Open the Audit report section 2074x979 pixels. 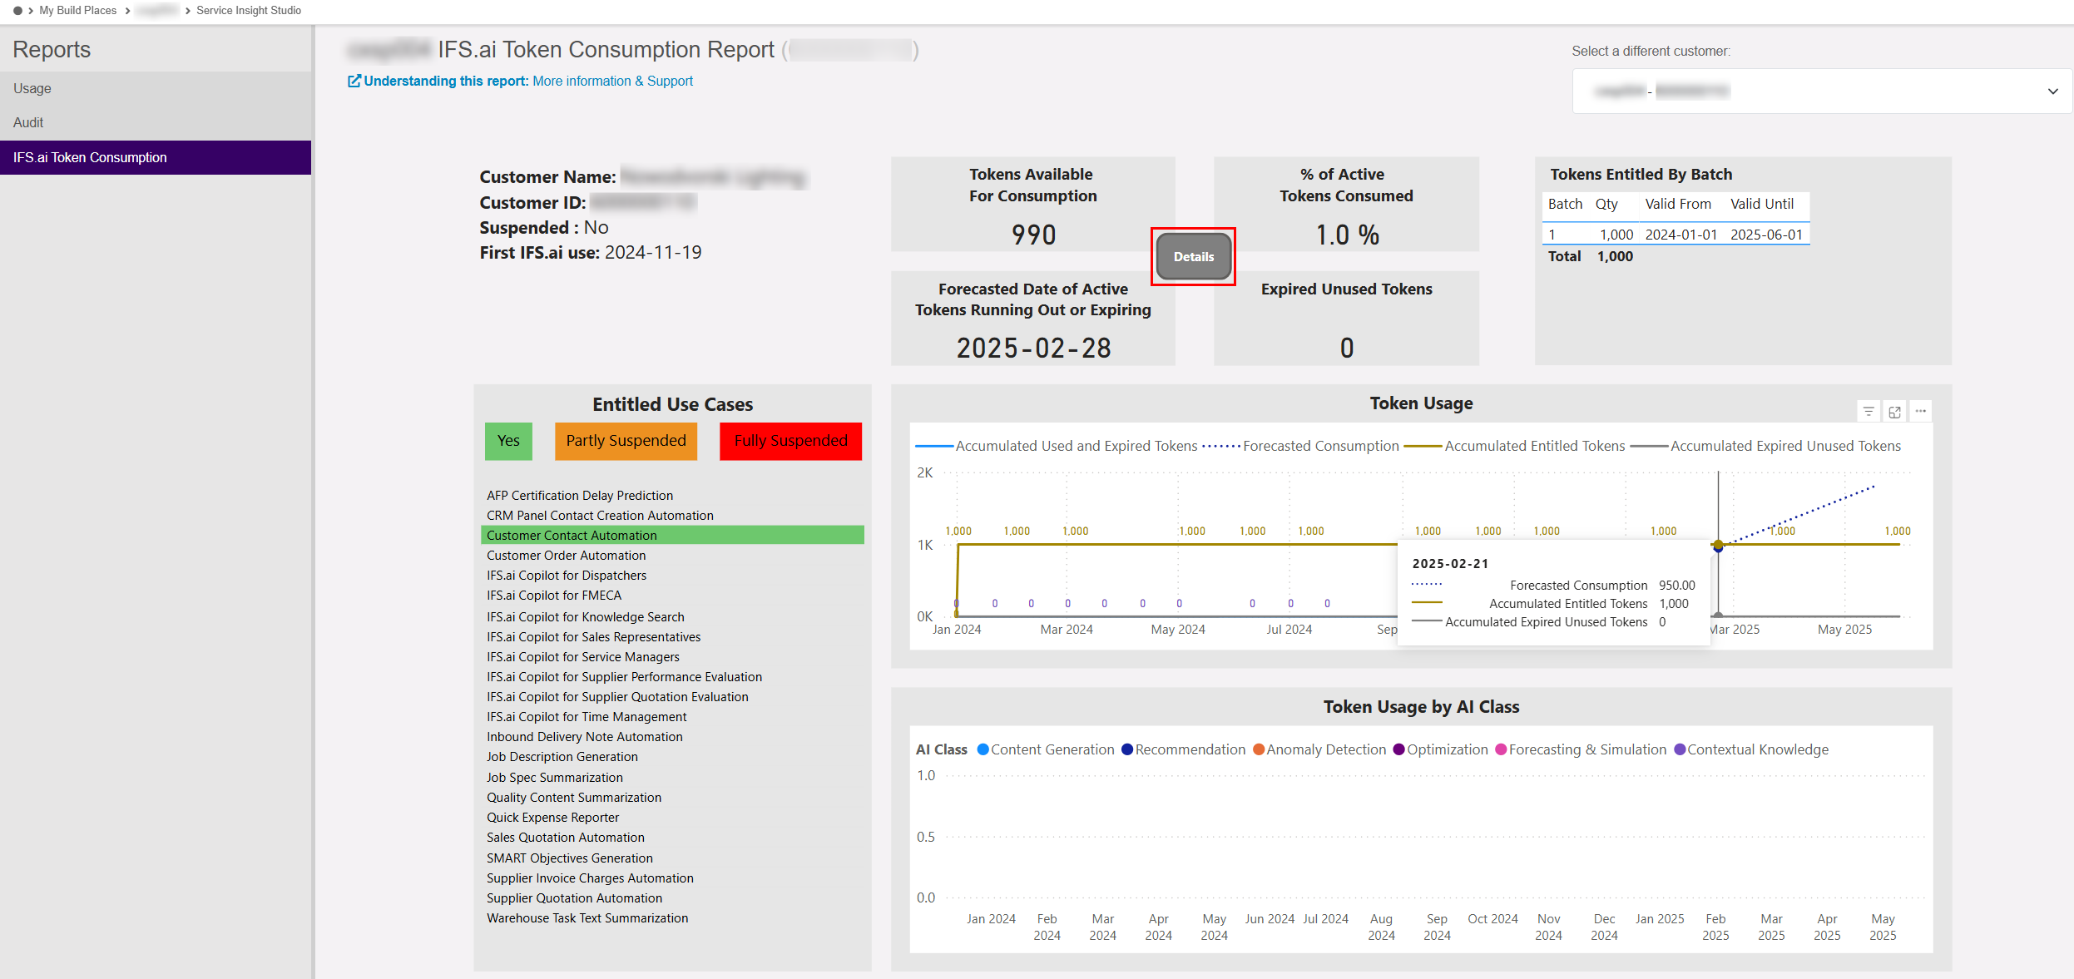tap(156, 122)
